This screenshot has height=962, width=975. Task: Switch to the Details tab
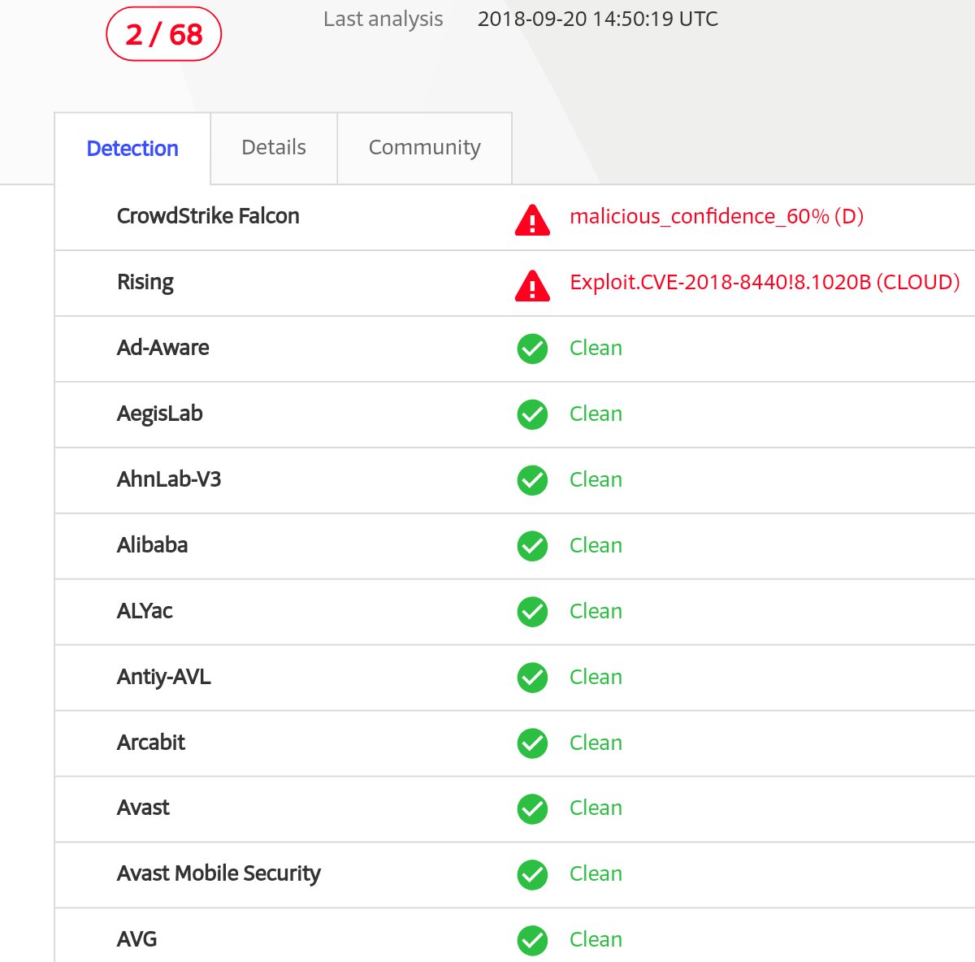tap(274, 148)
